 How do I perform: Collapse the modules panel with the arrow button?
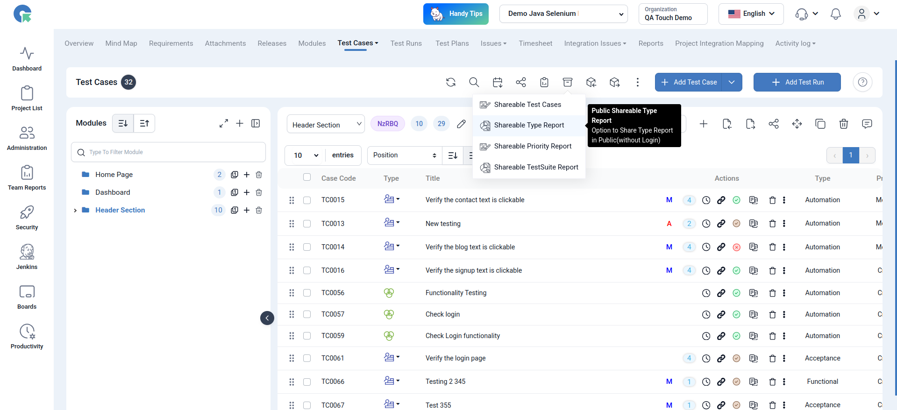tap(267, 318)
